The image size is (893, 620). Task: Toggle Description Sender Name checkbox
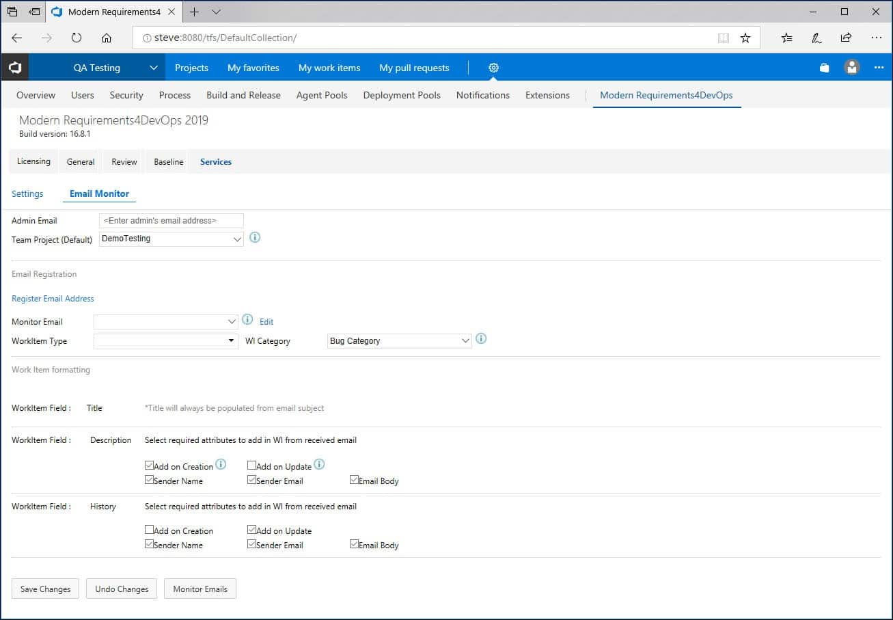click(149, 480)
